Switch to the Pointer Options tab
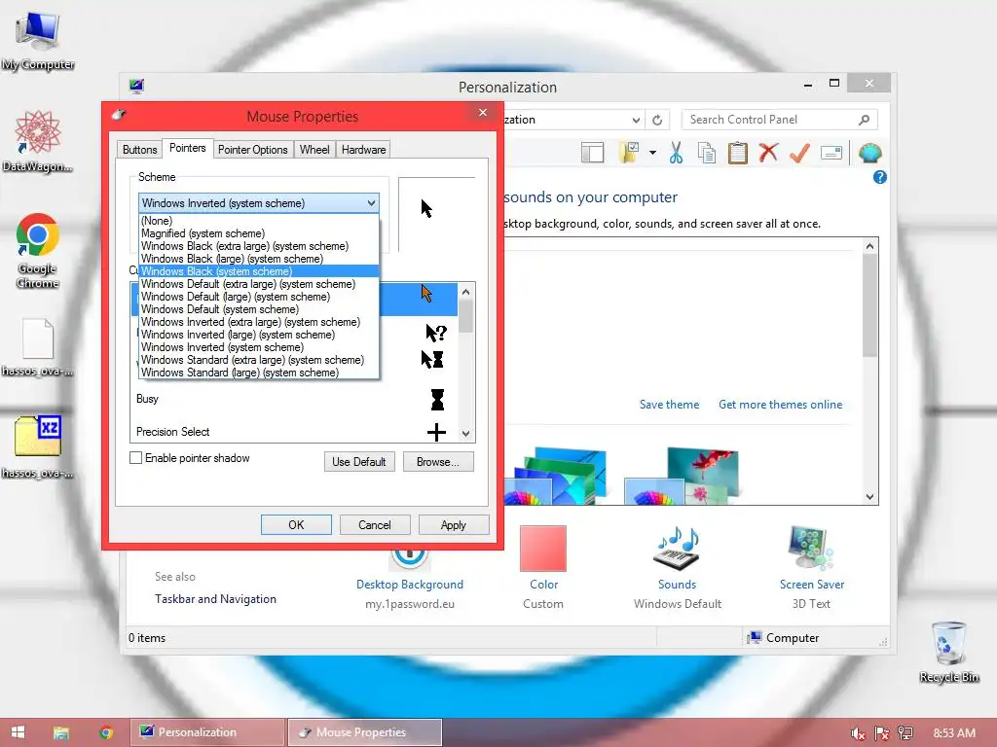This screenshot has width=997, height=747. 252,150
